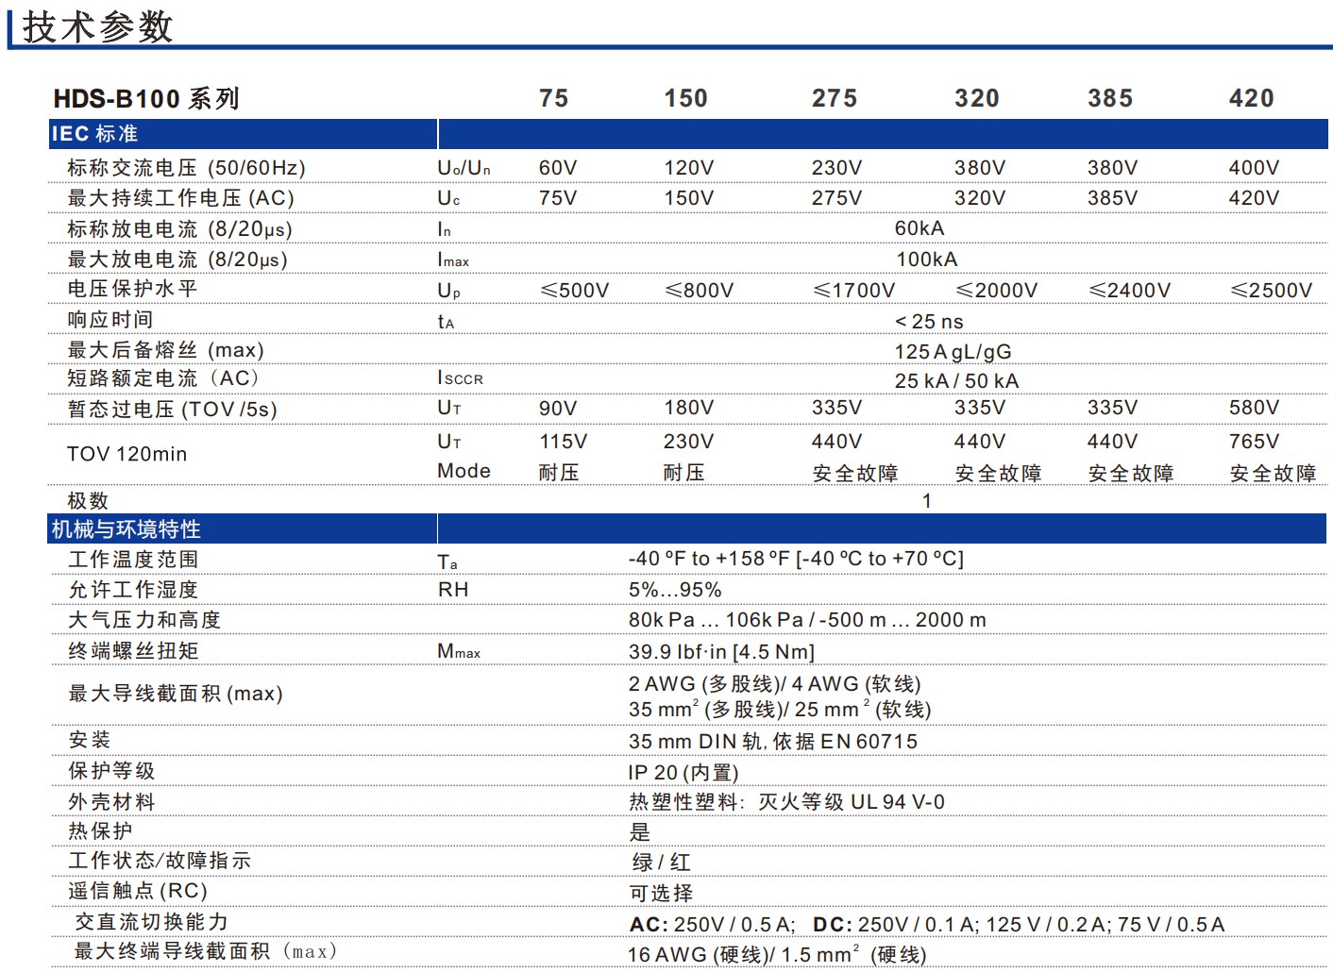Click column header 275
This screenshot has width=1333, height=972.
(835, 98)
